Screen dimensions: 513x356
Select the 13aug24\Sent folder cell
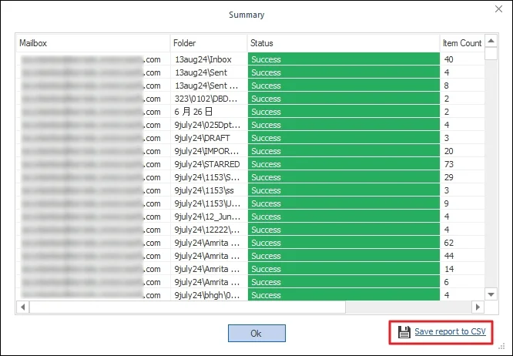209,72
